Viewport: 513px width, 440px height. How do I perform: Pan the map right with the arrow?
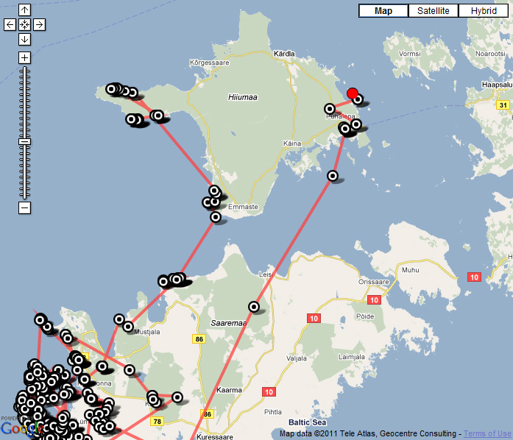pos(39,24)
